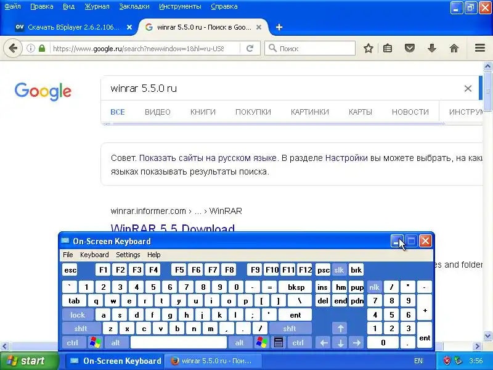Screen dimensions: 493x370
Task: Open the Файл menu in Firefox
Action: tap(12, 6)
